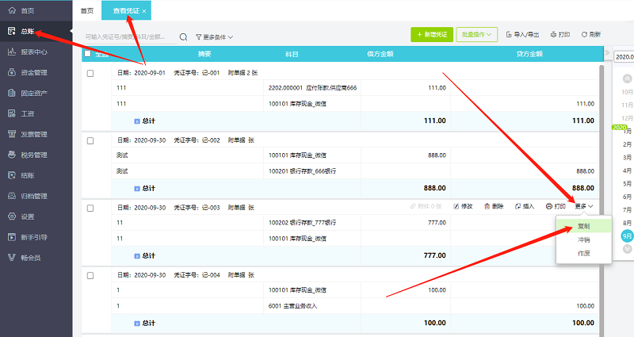Collapse the 更多 dropdown on voucher 记-003
The height and width of the screenshot is (337, 634).
pyautogui.click(x=584, y=206)
